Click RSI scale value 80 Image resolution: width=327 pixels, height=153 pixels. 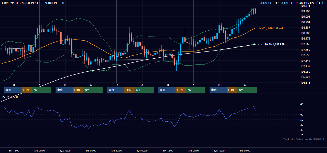pyautogui.click(x=302, y=104)
